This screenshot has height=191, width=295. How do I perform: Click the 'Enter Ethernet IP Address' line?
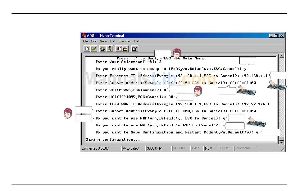coord(181,76)
